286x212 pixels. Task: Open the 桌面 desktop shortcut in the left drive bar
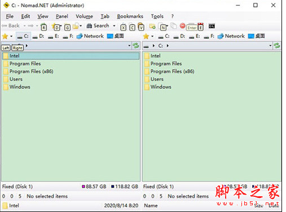tap(116, 36)
